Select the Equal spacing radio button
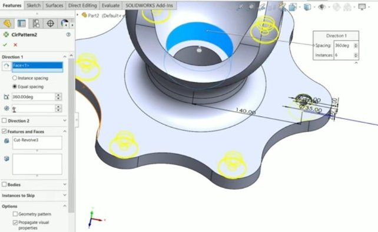Viewport: 378px width, 232px height. tap(15, 86)
